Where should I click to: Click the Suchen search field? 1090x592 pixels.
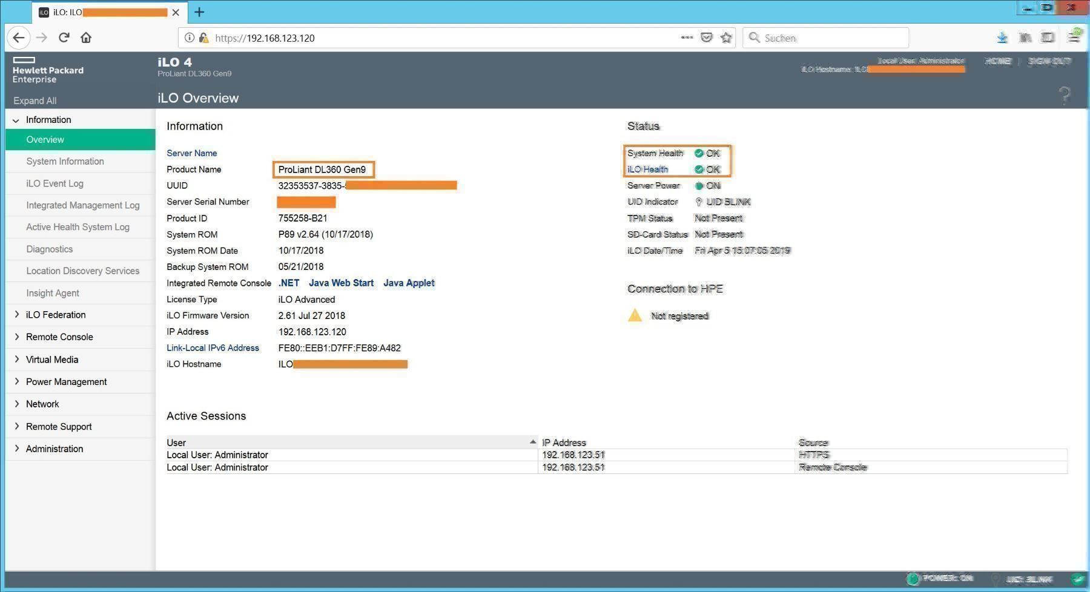pyautogui.click(x=825, y=38)
